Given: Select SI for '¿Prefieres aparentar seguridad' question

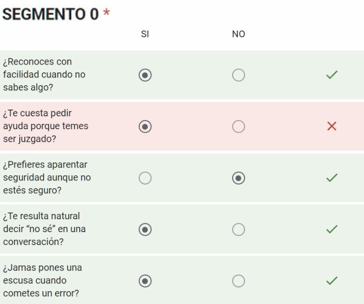Looking at the screenshot, I should (145, 178).
